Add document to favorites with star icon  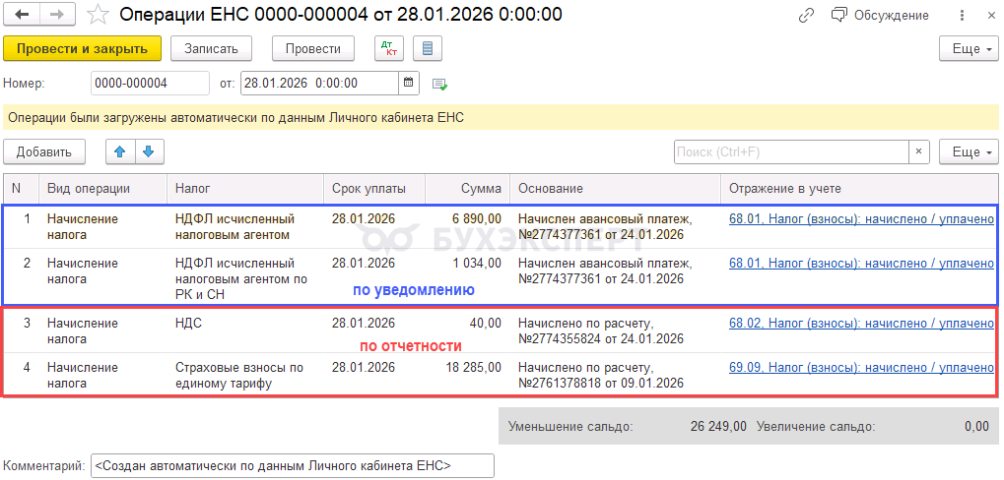[98, 15]
